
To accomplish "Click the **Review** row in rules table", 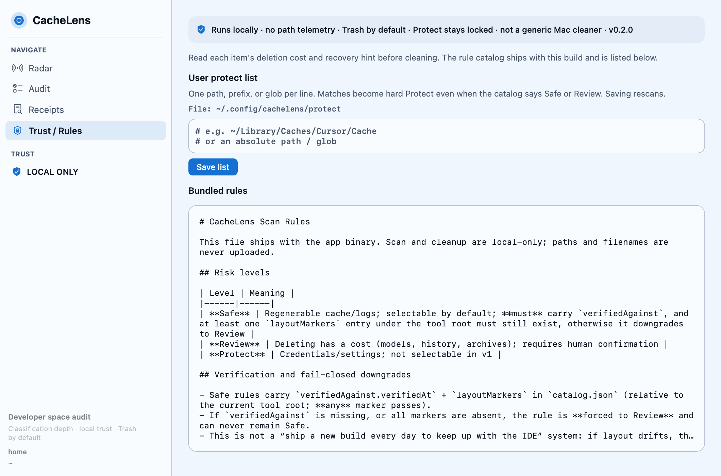I will [434, 344].
